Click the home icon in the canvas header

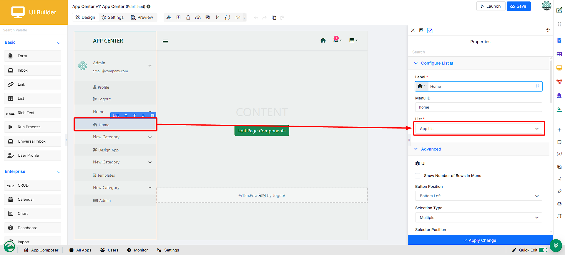click(x=323, y=40)
